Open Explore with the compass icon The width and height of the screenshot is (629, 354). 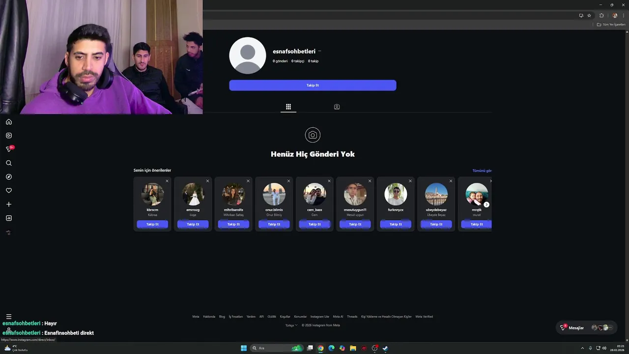(x=9, y=177)
